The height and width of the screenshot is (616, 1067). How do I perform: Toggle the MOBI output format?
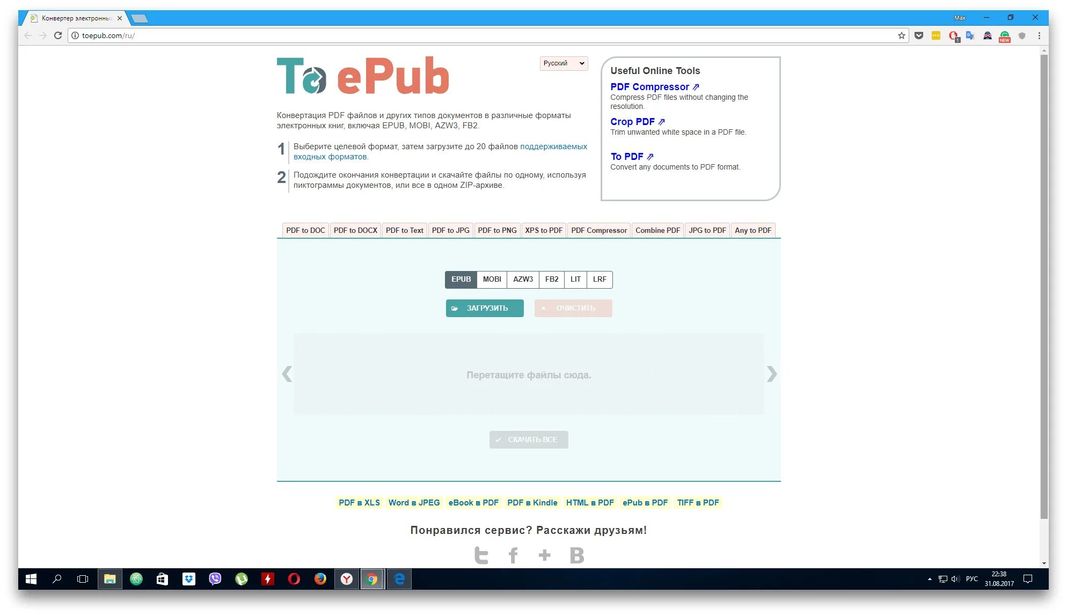[490, 280]
